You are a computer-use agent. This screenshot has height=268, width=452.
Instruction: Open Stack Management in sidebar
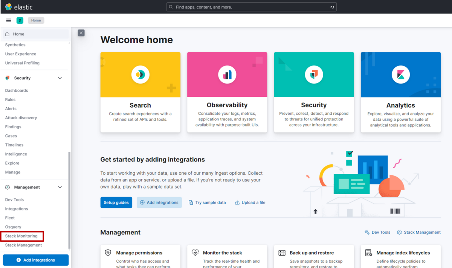pos(23,245)
